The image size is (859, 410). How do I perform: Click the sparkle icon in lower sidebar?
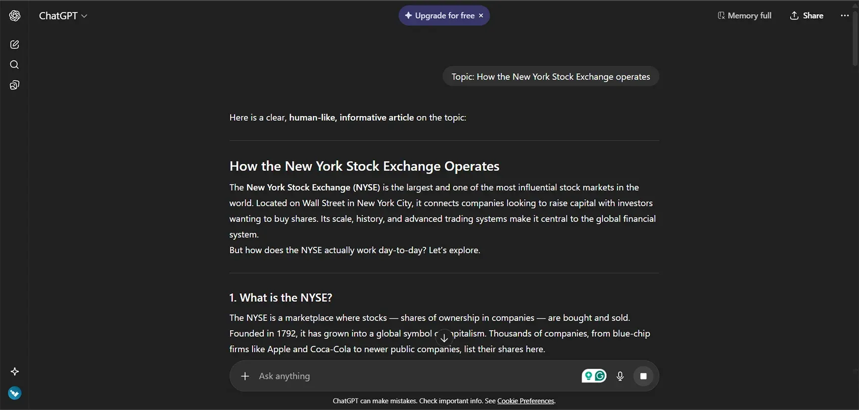click(15, 372)
